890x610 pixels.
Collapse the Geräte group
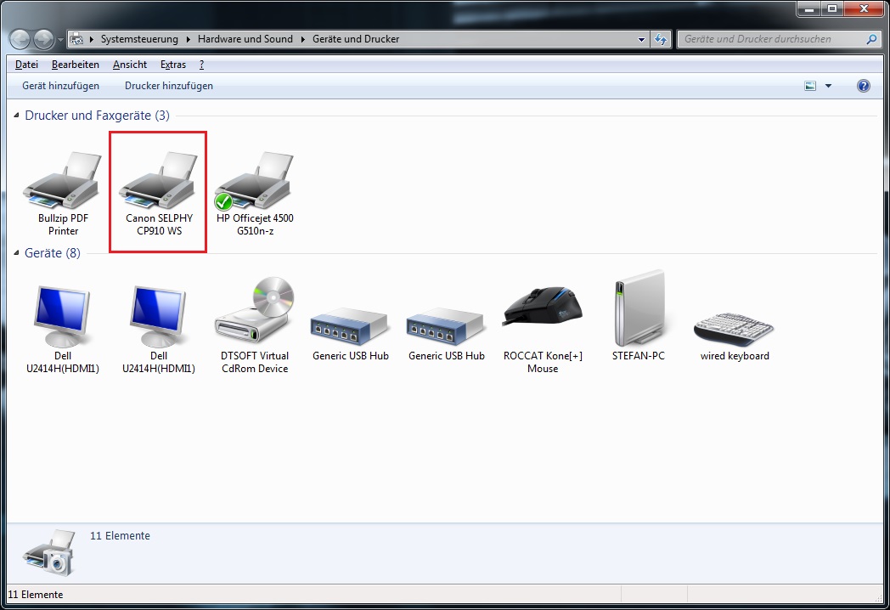(x=16, y=252)
